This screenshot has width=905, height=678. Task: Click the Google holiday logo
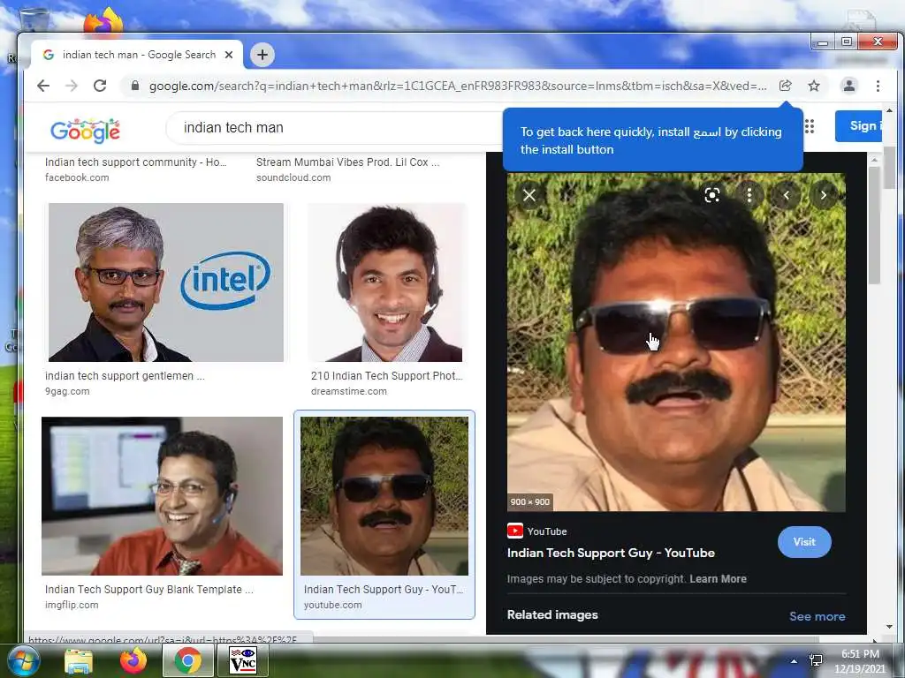pyautogui.click(x=86, y=131)
